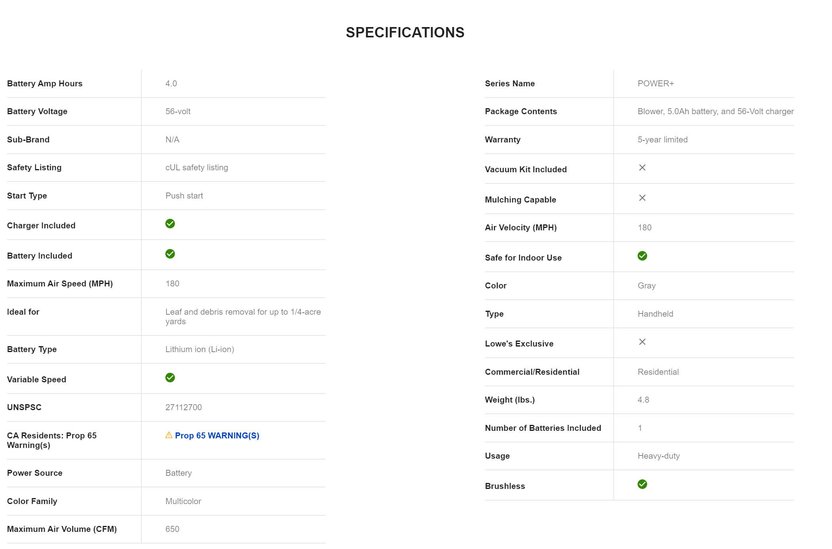Click the UNSPSC code 27112700
Screen dimensions: 832x549
tap(184, 407)
